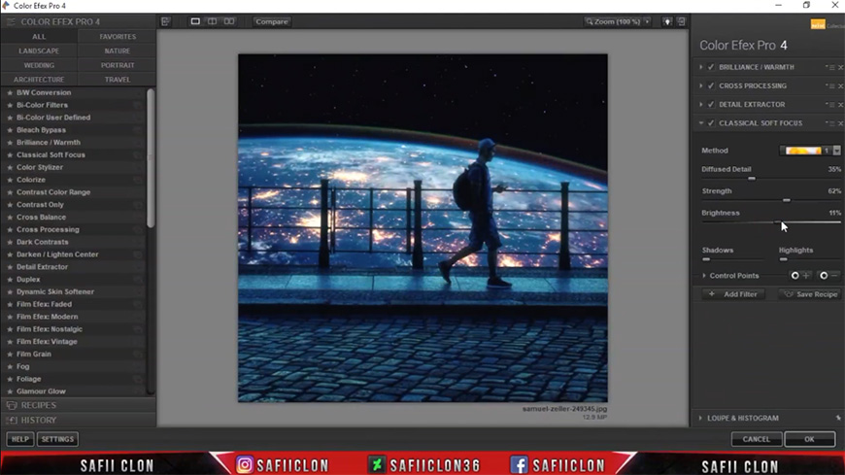Switch to the Landscape category tab
845x475 pixels.
(39, 51)
